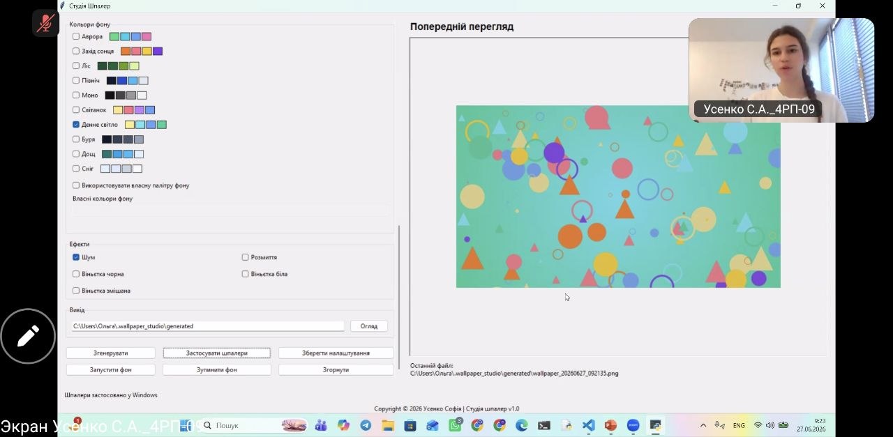
Task: Open Microsoft Teams from the taskbar
Action: 321,425
